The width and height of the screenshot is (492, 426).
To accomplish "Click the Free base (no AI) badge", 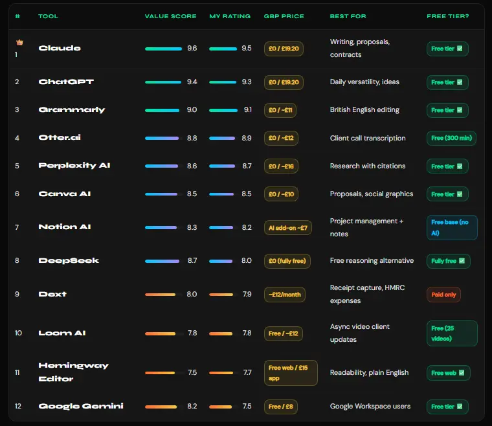I will point(452,228).
